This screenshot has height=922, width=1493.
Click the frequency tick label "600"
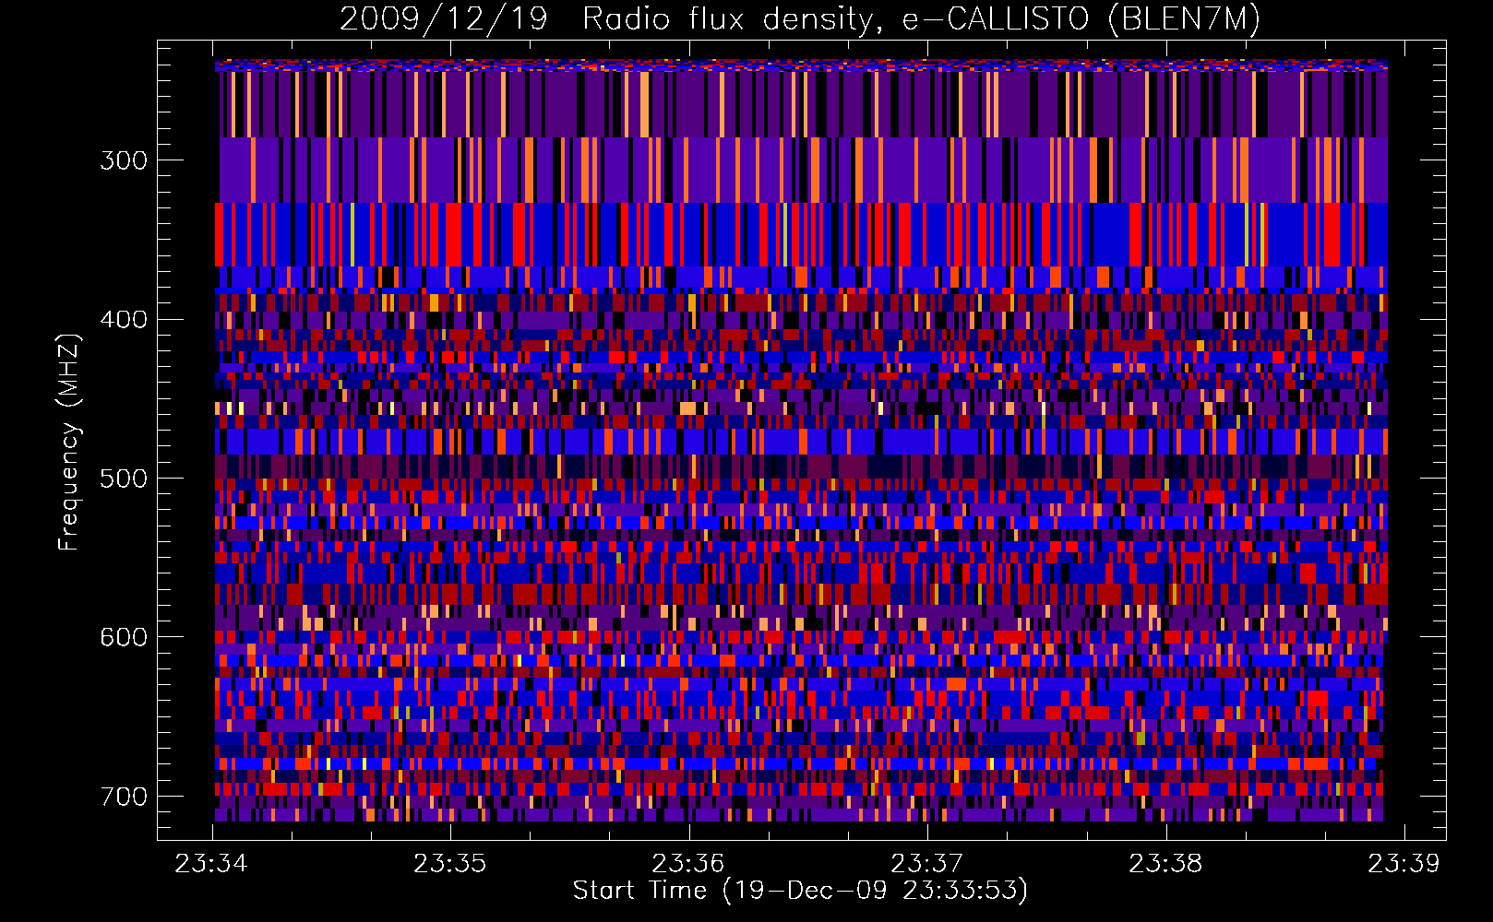124,637
